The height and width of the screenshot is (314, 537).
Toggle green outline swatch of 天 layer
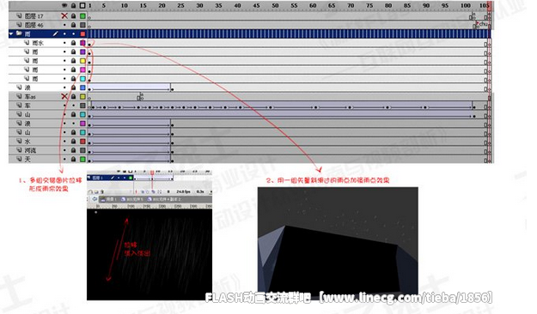coord(82,159)
